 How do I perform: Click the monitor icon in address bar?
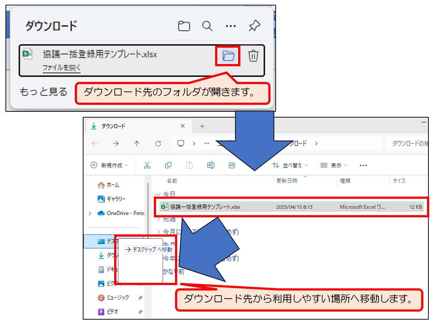click(x=180, y=143)
